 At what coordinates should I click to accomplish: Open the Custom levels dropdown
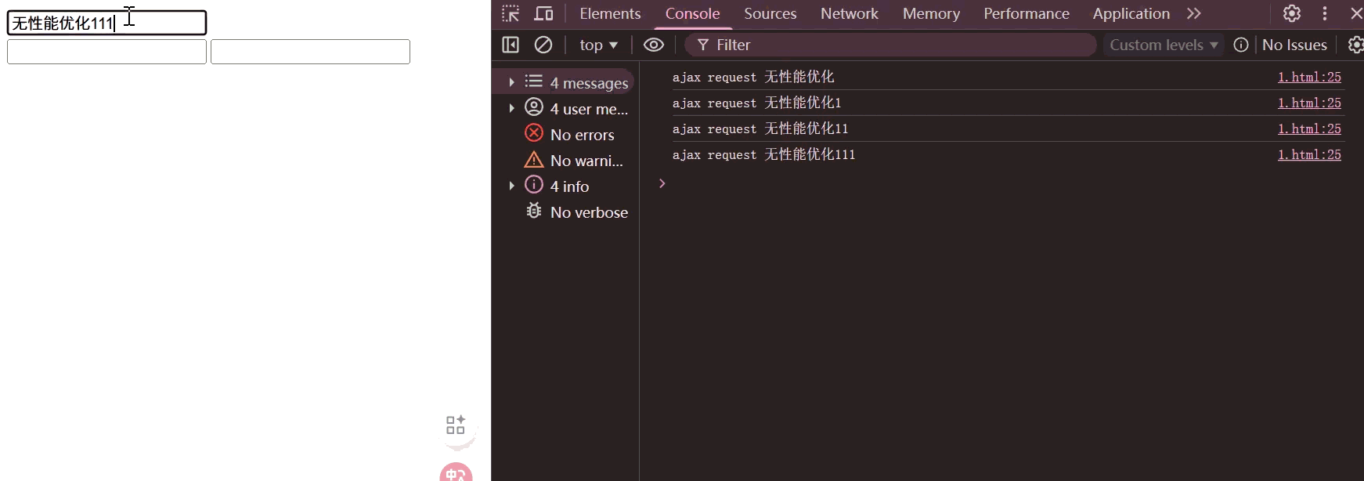pyautogui.click(x=1164, y=45)
